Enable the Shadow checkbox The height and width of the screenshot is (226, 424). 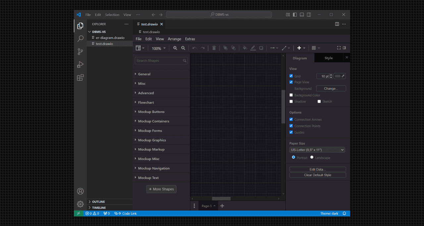click(x=291, y=101)
